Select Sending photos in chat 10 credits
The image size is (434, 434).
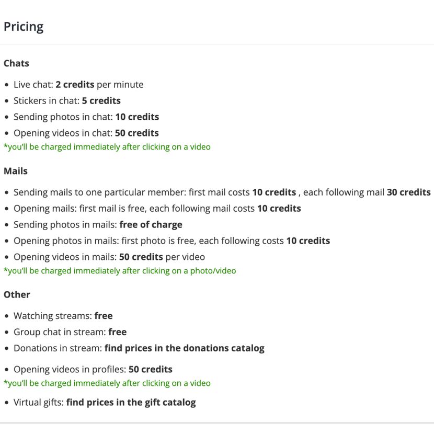(86, 117)
